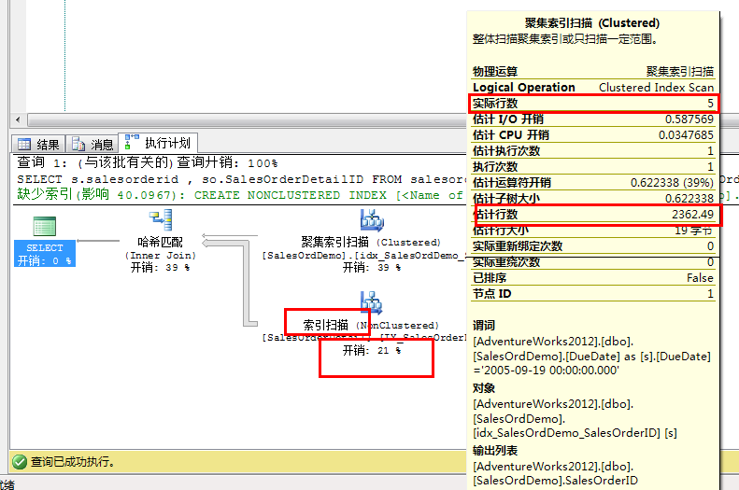Click the 估计子树大小 row in tooltip
Viewport: 739px width, 490px height.
(593, 199)
